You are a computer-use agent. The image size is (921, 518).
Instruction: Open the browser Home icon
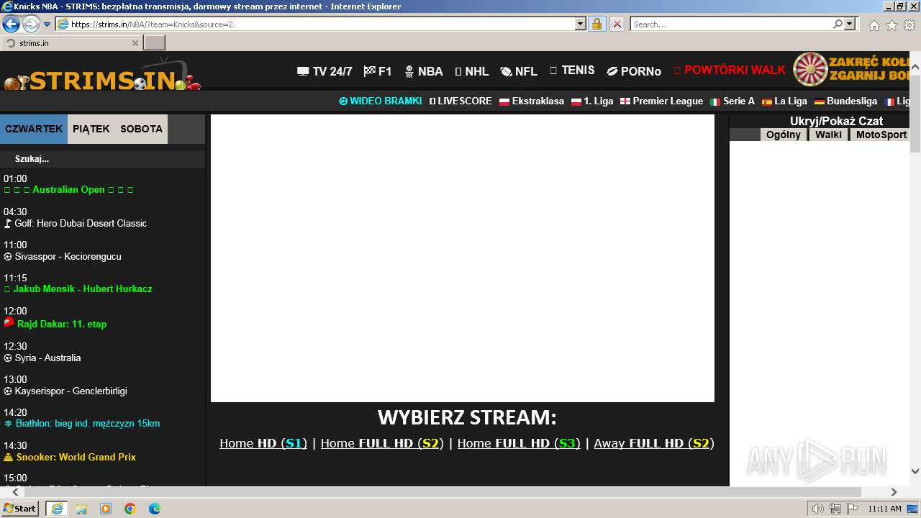coord(874,25)
